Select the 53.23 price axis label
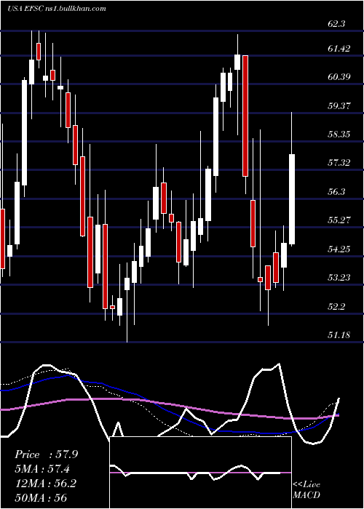The image size is (364, 509). pos(339,277)
